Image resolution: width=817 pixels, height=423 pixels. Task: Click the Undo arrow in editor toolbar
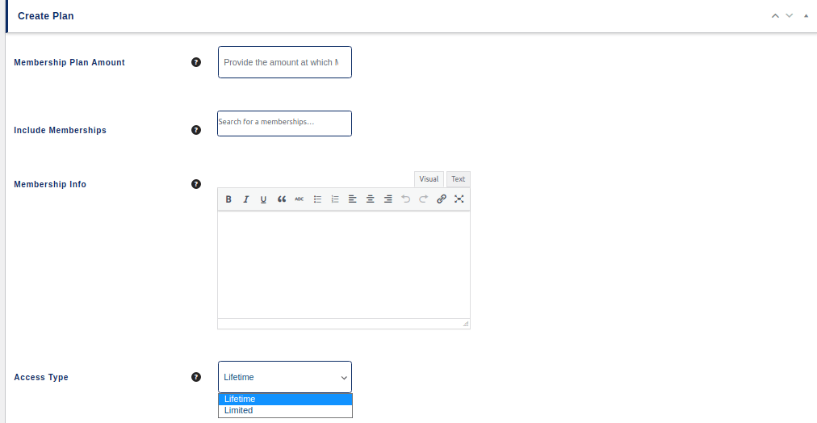[x=406, y=199]
